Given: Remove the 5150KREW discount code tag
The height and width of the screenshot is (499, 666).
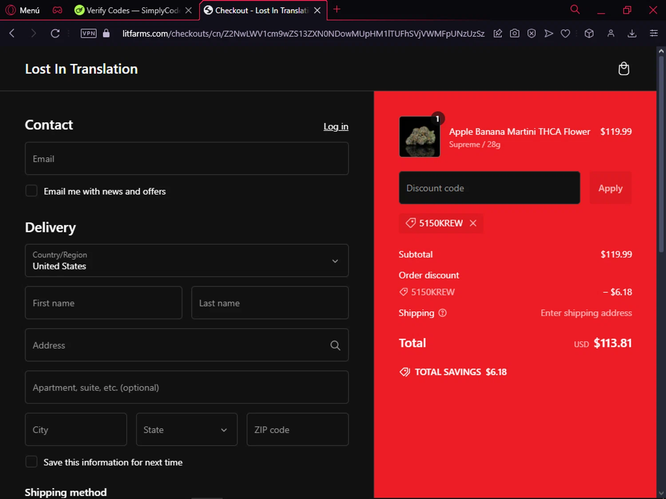Looking at the screenshot, I should [x=473, y=223].
